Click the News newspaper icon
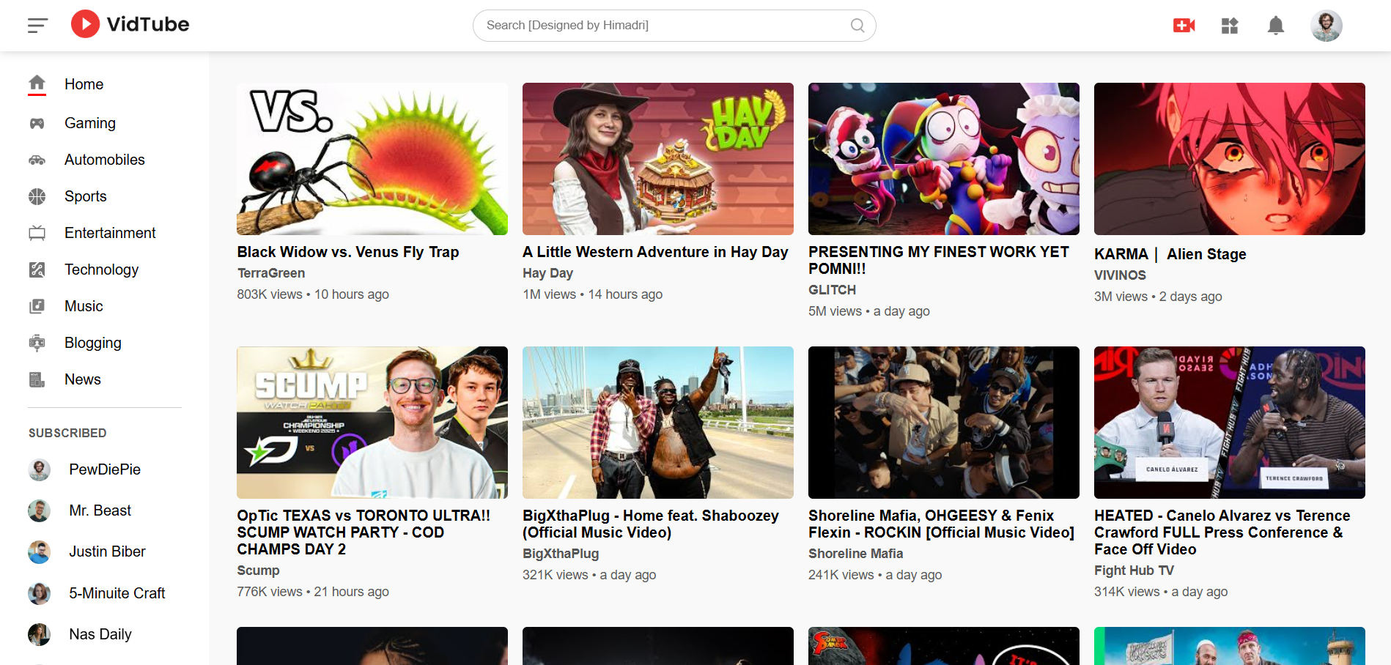Screen dimensions: 1391x665 (37, 379)
